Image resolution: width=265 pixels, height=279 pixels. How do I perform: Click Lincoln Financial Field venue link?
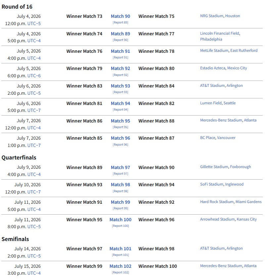[x=220, y=33]
